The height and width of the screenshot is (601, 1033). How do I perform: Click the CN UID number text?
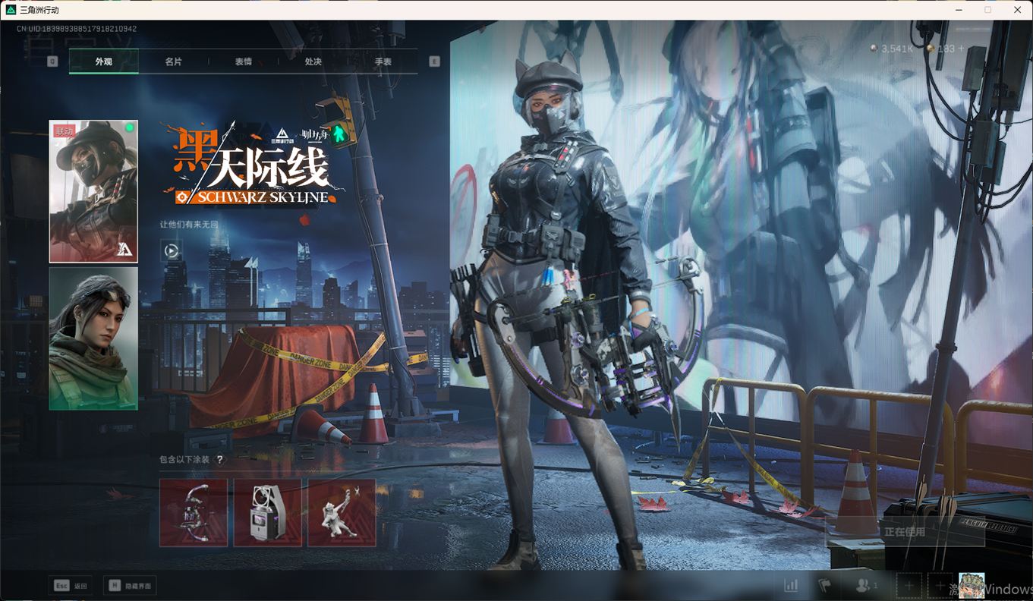tap(77, 29)
